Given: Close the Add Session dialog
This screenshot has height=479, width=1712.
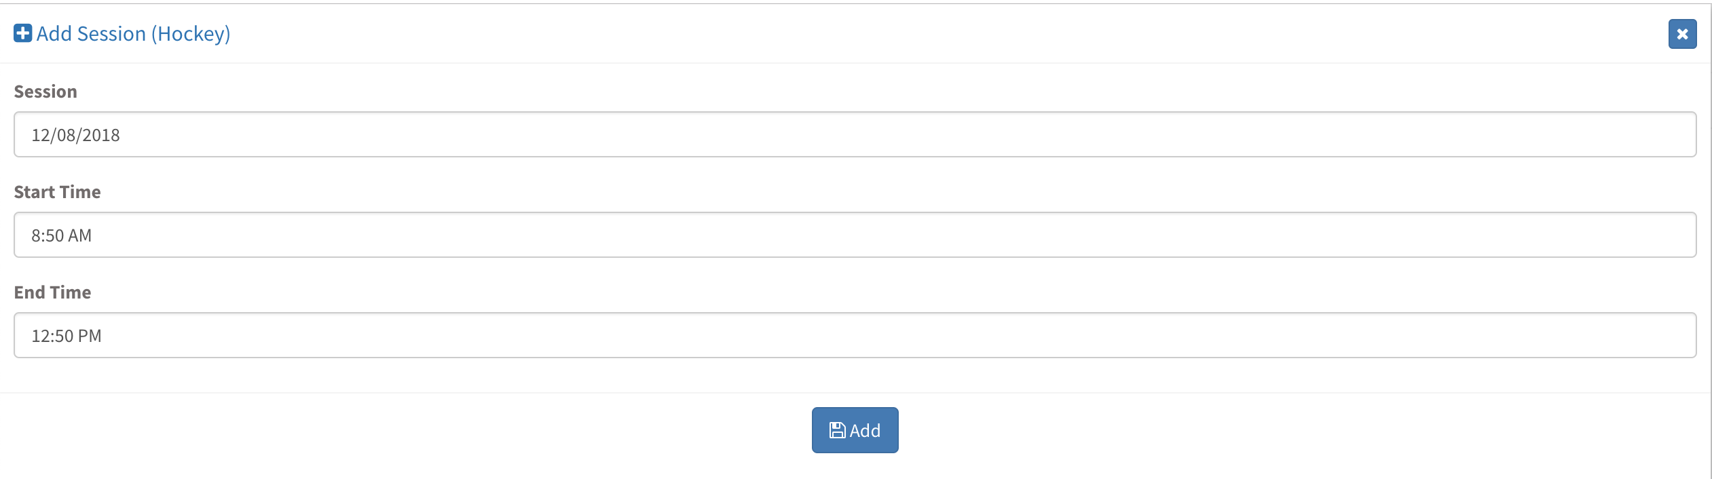Looking at the screenshot, I should click(1682, 34).
